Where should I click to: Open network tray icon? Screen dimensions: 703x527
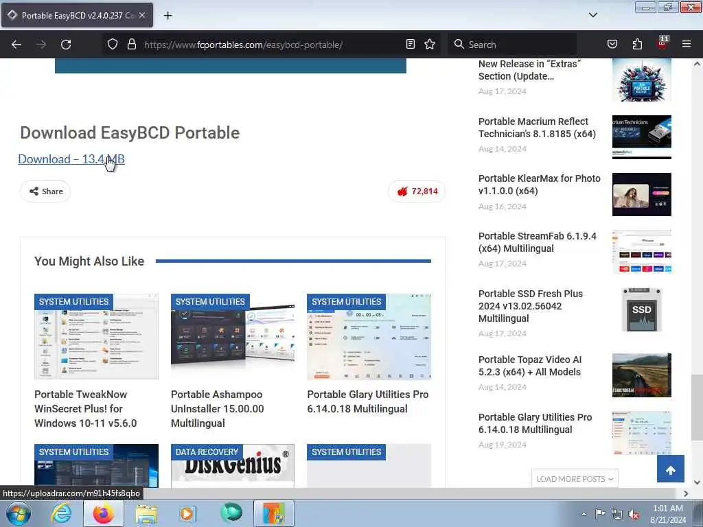[617, 515]
